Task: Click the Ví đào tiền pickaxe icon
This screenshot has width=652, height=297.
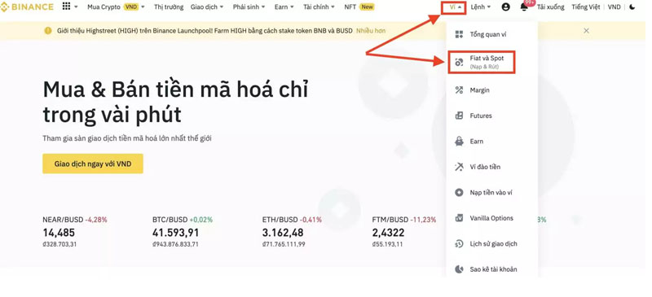Action: (459, 167)
